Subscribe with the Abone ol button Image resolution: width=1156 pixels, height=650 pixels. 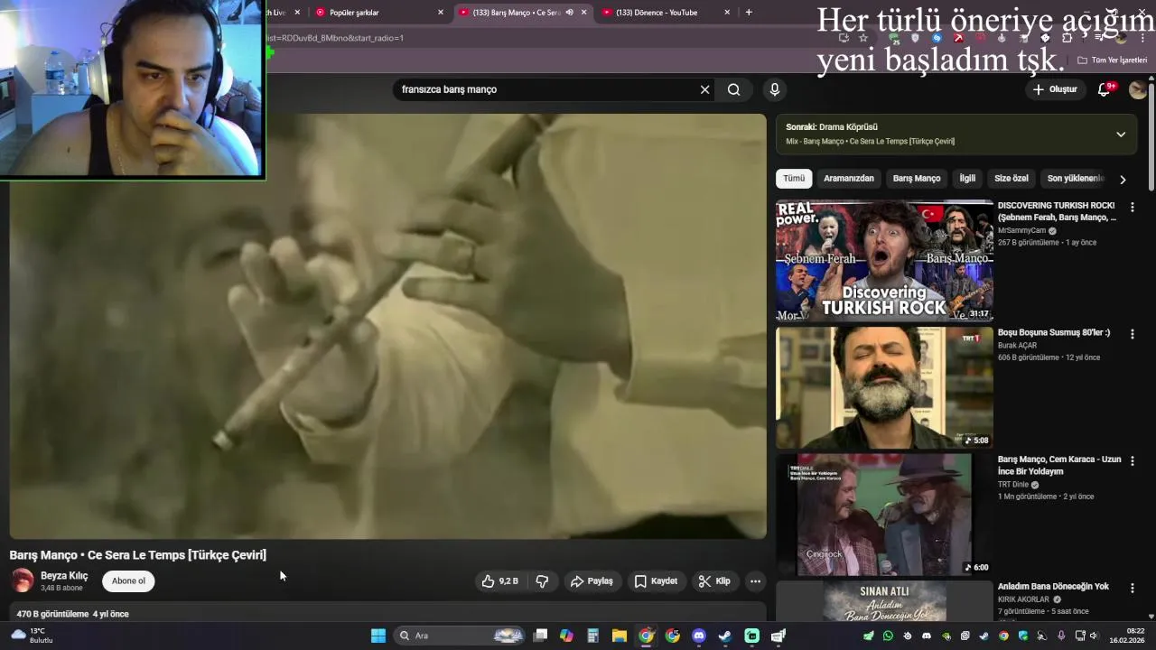click(128, 581)
